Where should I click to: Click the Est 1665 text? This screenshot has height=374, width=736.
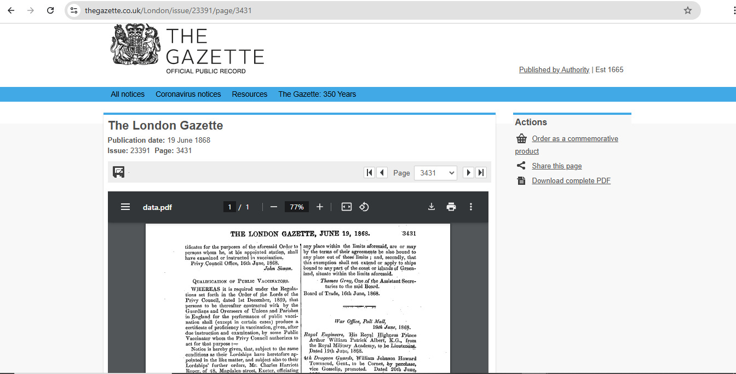coord(610,69)
